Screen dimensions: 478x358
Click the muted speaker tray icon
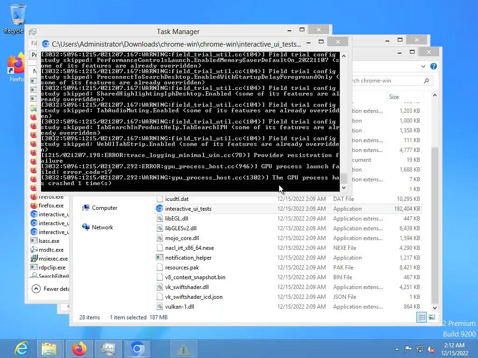coord(431,349)
